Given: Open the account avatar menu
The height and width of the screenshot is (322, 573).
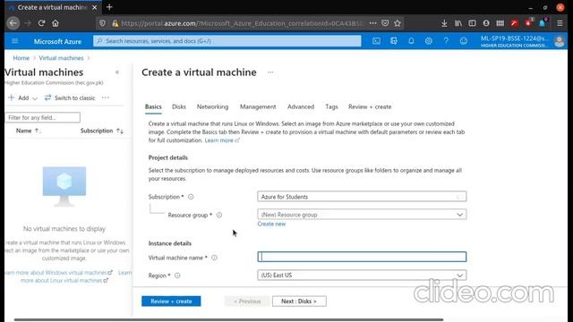Looking at the screenshot, I should point(559,41).
